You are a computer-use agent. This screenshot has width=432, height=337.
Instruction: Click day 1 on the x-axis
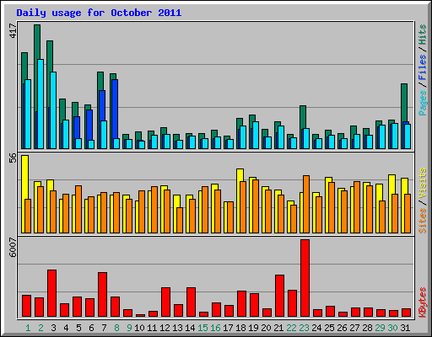(x=28, y=328)
